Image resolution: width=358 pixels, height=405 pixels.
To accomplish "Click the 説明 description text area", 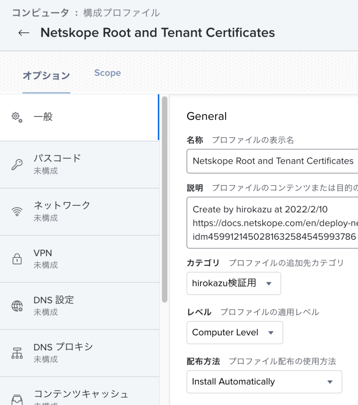I will pos(272,223).
